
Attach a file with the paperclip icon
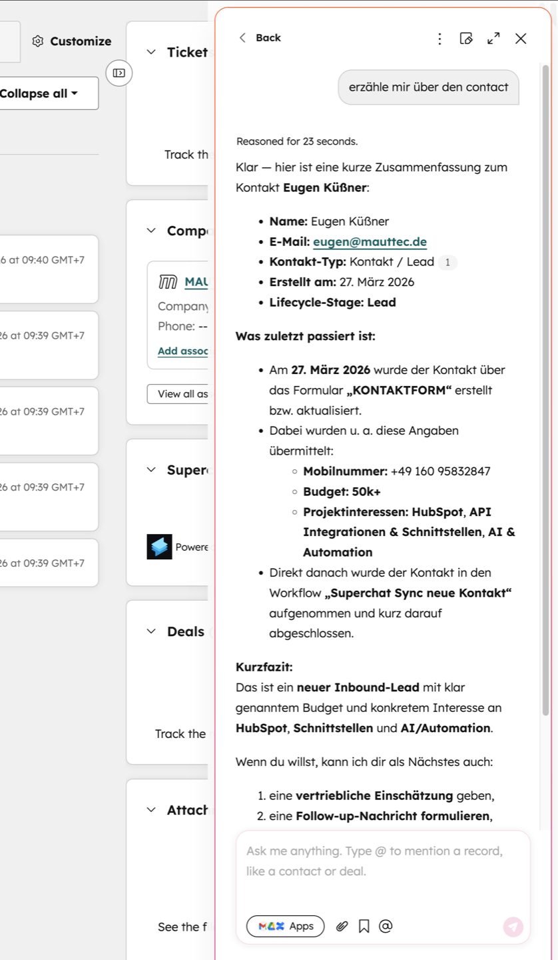coord(342,926)
